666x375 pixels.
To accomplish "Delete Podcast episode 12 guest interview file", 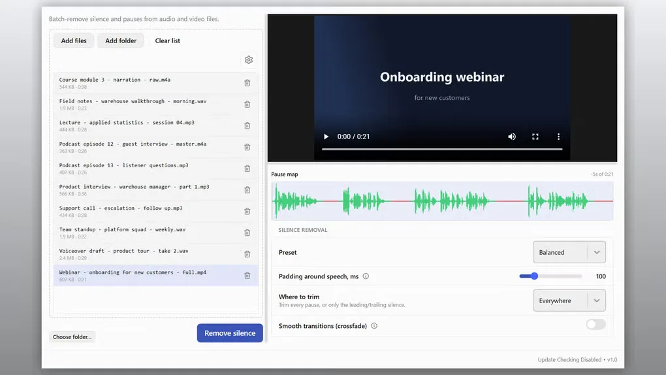I will (247, 147).
